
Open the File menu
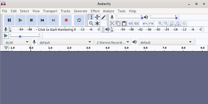(4, 11)
